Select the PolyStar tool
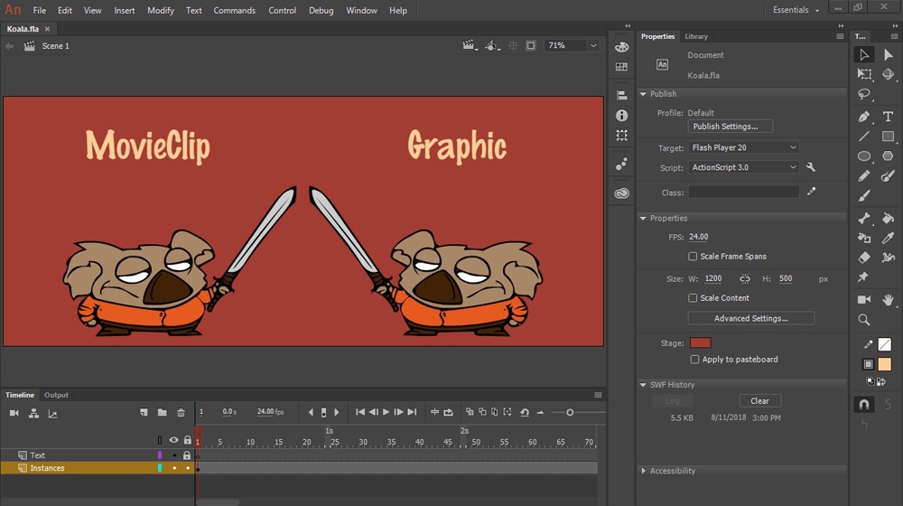This screenshot has width=903, height=506. pyautogui.click(x=888, y=156)
